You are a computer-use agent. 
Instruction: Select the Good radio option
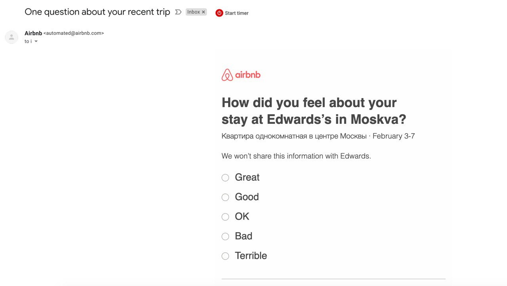click(x=225, y=197)
